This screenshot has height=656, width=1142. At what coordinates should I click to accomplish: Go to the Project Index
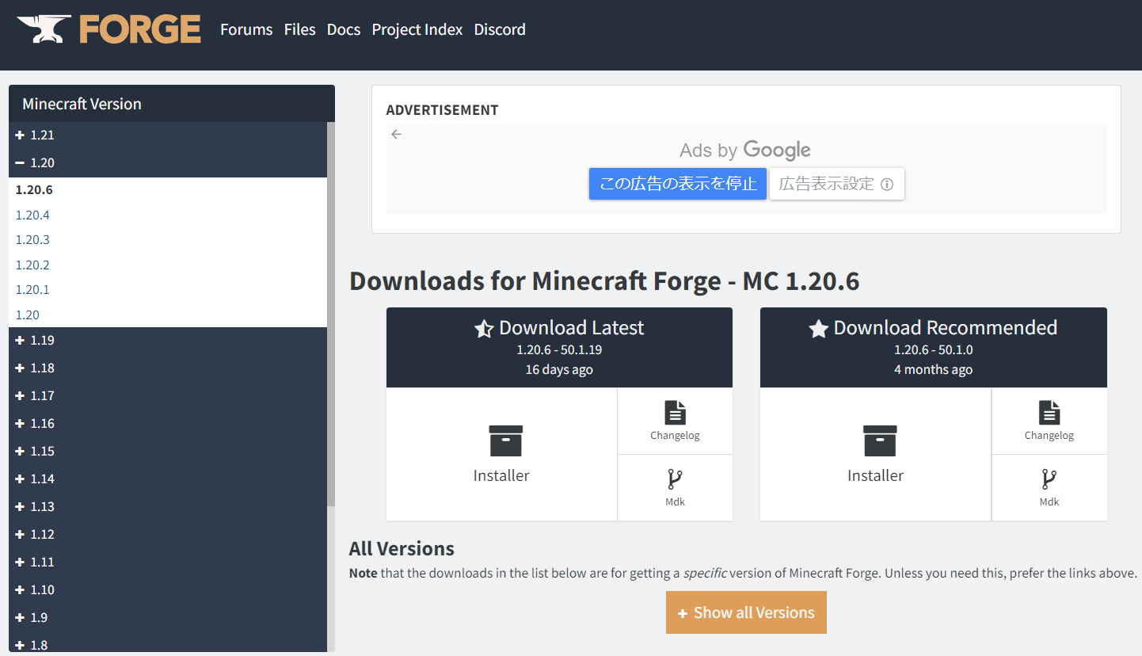click(417, 29)
